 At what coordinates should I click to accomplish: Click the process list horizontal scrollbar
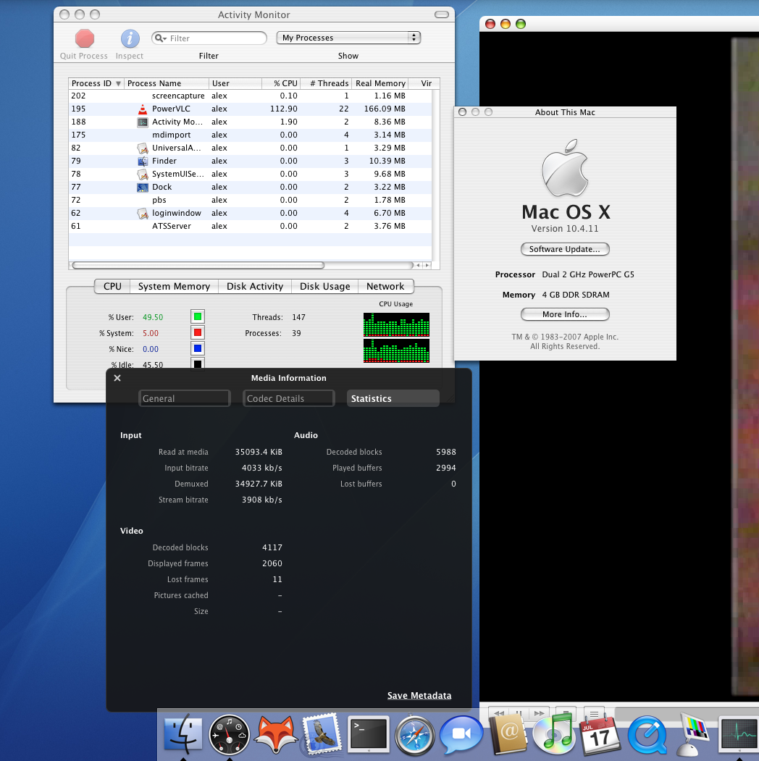tap(198, 265)
